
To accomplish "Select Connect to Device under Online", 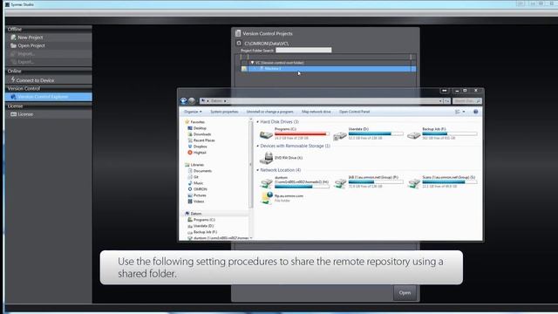I will (x=35, y=80).
